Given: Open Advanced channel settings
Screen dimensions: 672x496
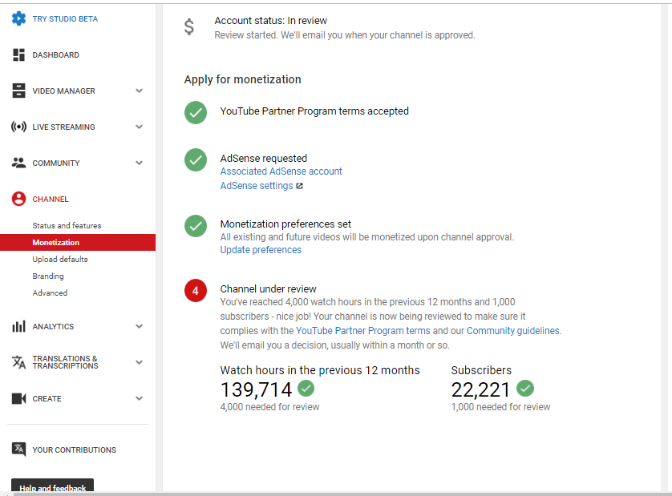Looking at the screenshot, I should click(x=50, y=293).
